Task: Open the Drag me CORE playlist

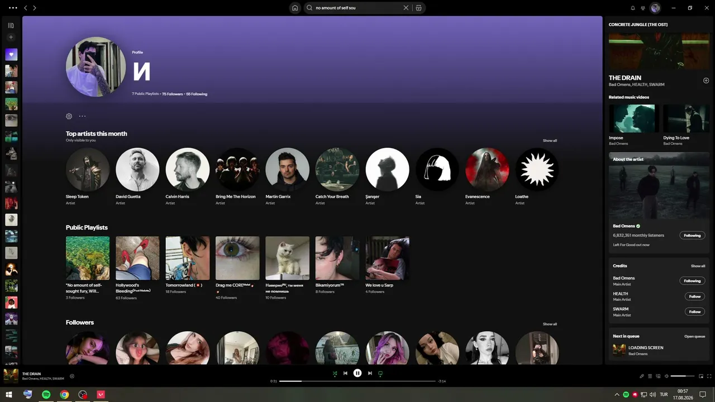Action: 237,269
